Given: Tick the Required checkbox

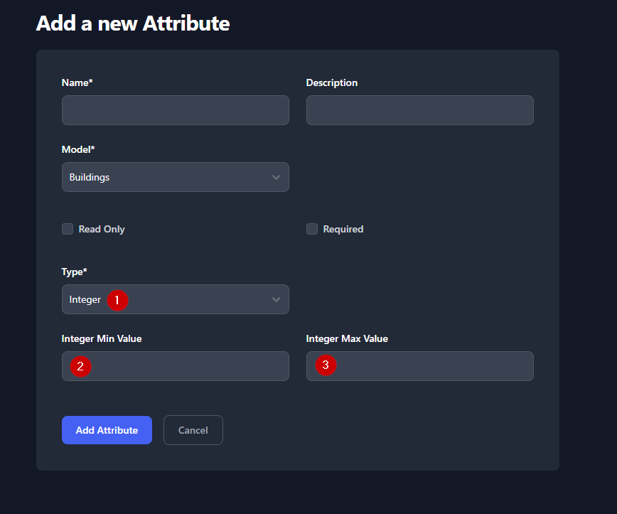Looking at the screenshot, I should [312, 229].
